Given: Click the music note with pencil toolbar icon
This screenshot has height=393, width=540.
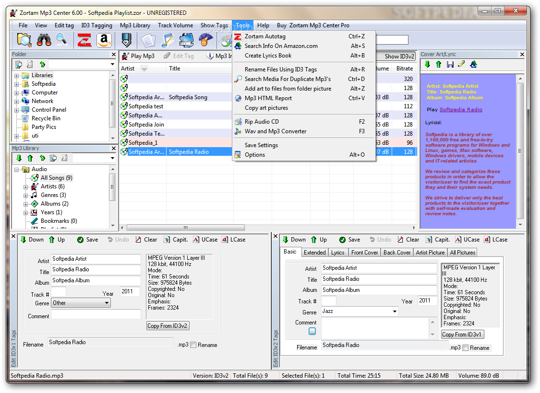Looking at the screenshot, I should tap(167, 40).
